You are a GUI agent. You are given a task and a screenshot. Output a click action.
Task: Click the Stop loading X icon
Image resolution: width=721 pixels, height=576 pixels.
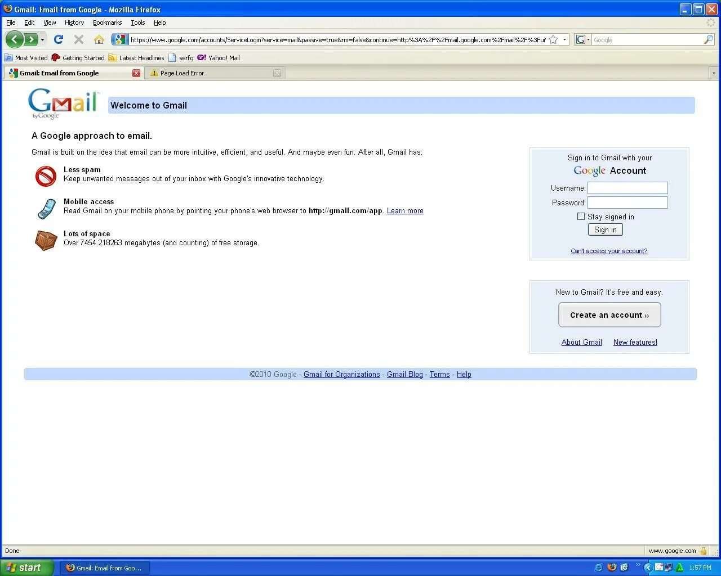coord(79,39)
